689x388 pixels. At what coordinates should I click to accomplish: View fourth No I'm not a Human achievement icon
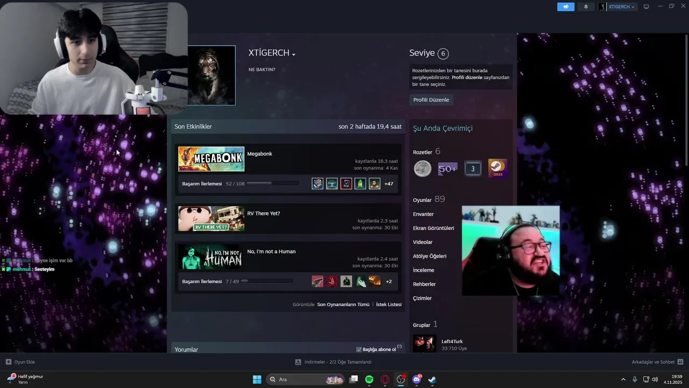click(360, 281)
